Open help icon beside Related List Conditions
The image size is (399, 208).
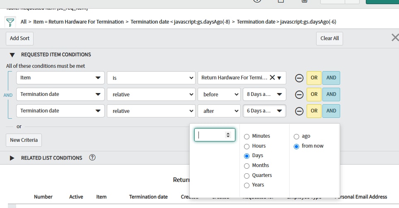pos(92,158)
